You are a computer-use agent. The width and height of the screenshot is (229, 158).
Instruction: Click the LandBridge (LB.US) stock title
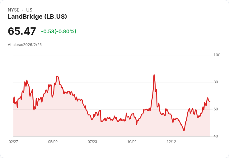tap(37, 17)
